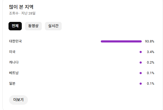This screenshot has height=110, width=163.
Task: Switch to the 실시간 filter chip
Action: [x=53, y=26]
